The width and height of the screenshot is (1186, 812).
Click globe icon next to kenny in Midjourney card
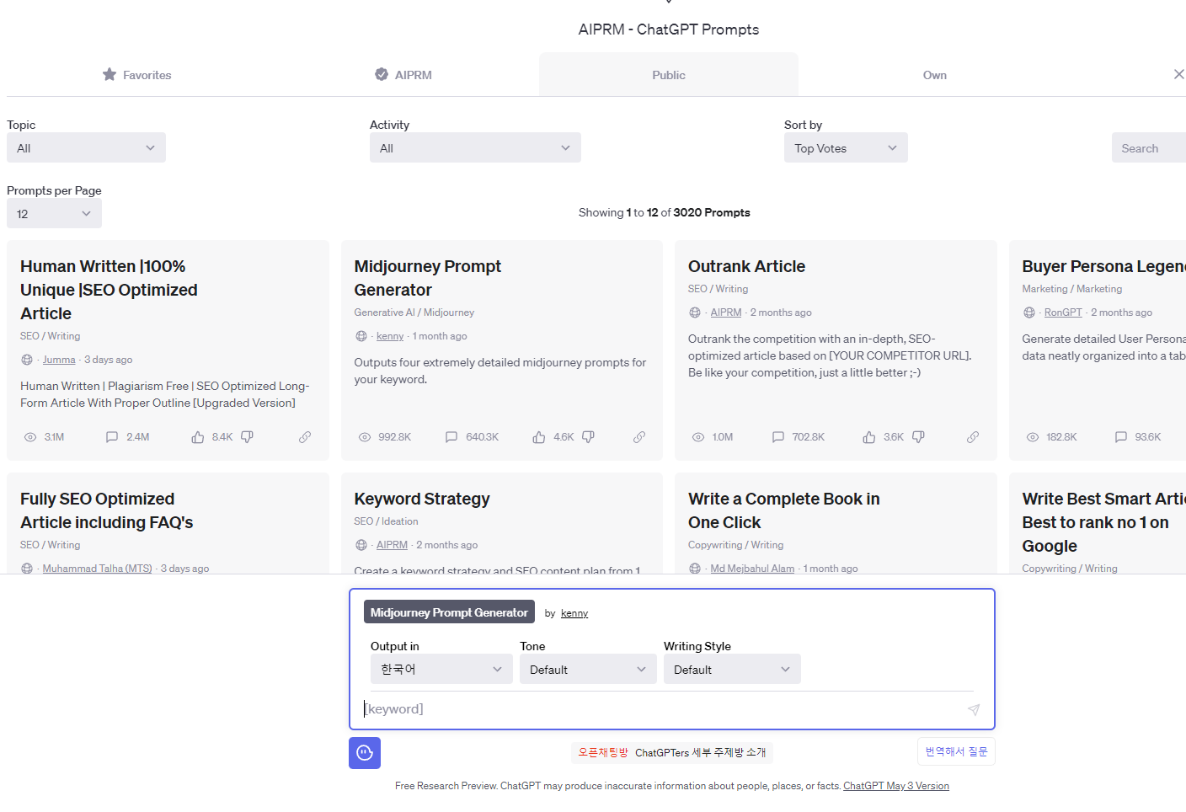tap(361, 336)
